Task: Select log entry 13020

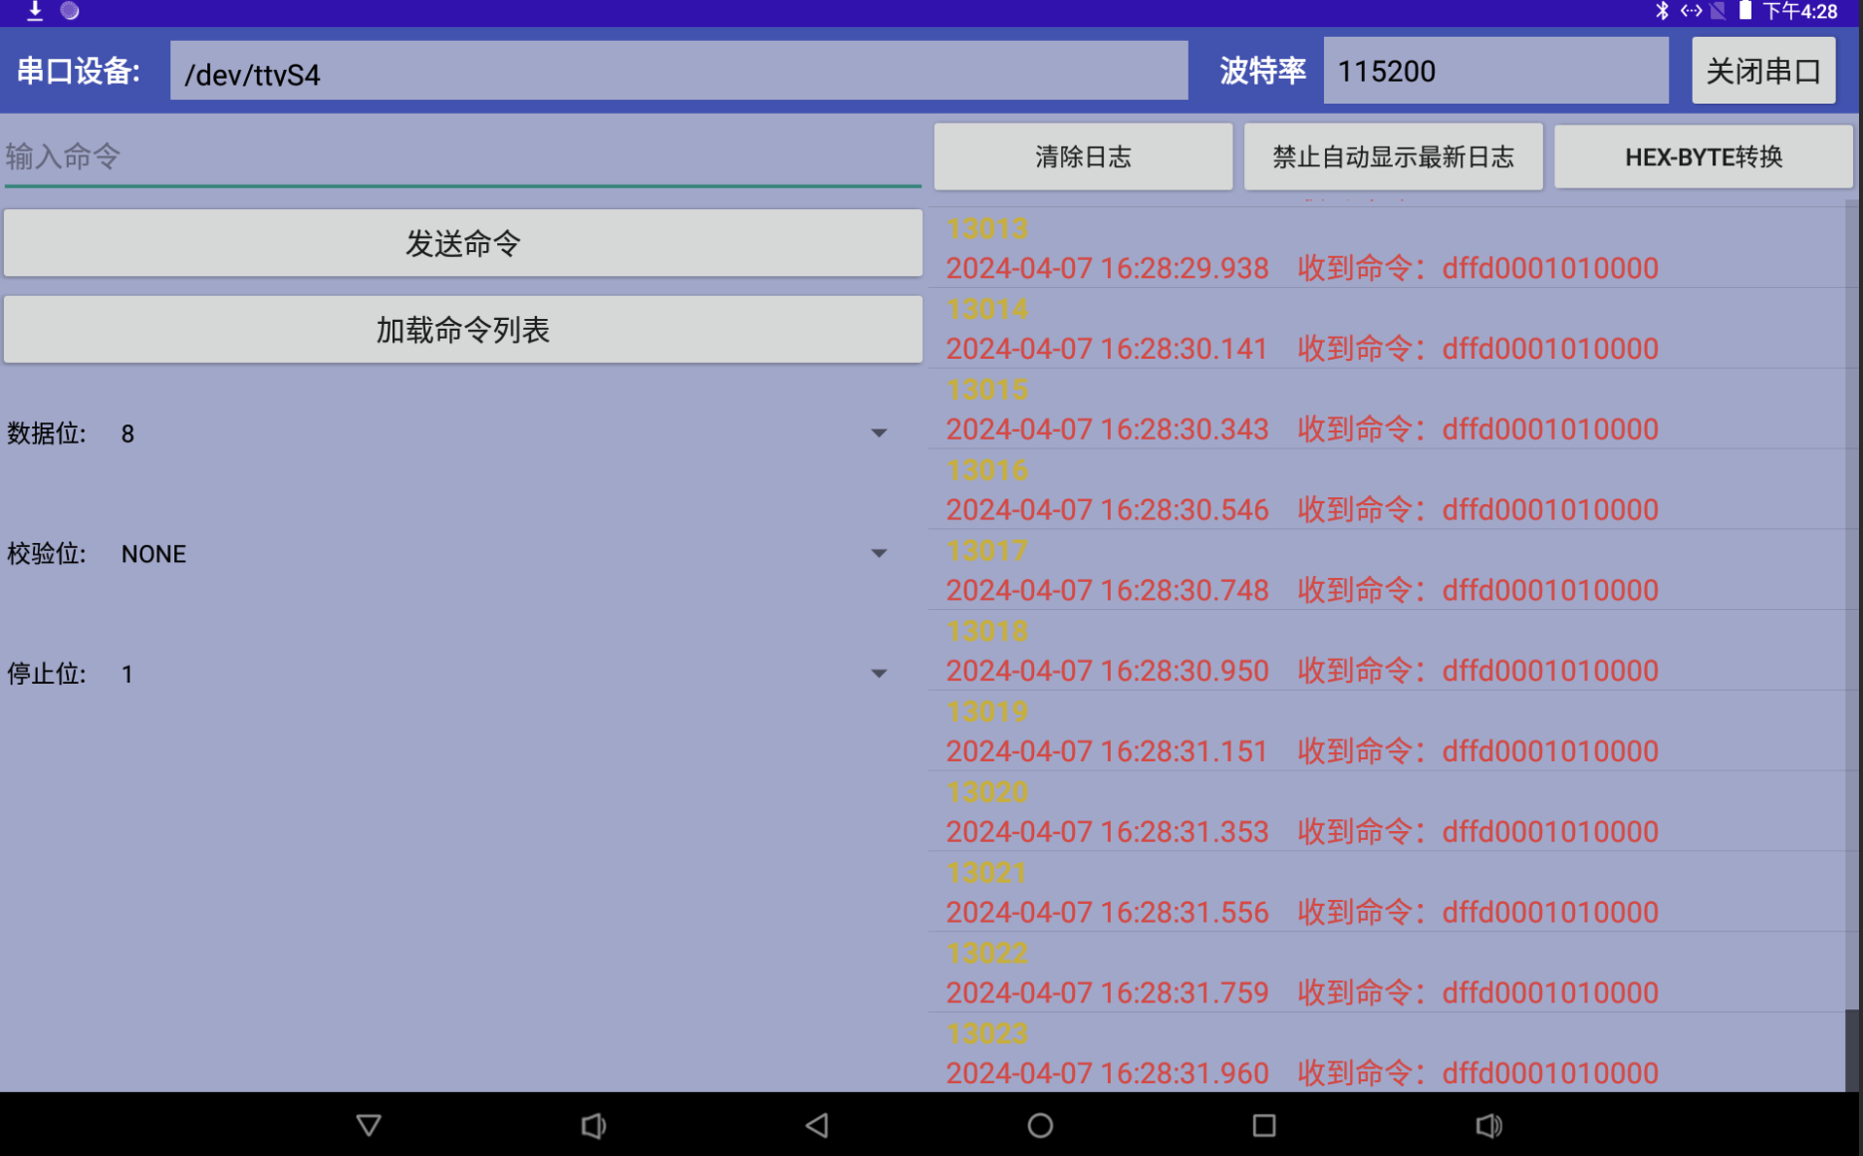Action: coord(987,792)
